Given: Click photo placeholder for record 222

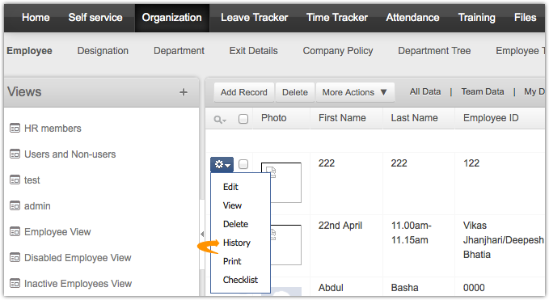Looking at the screenshot, I should tap(281, 183).
